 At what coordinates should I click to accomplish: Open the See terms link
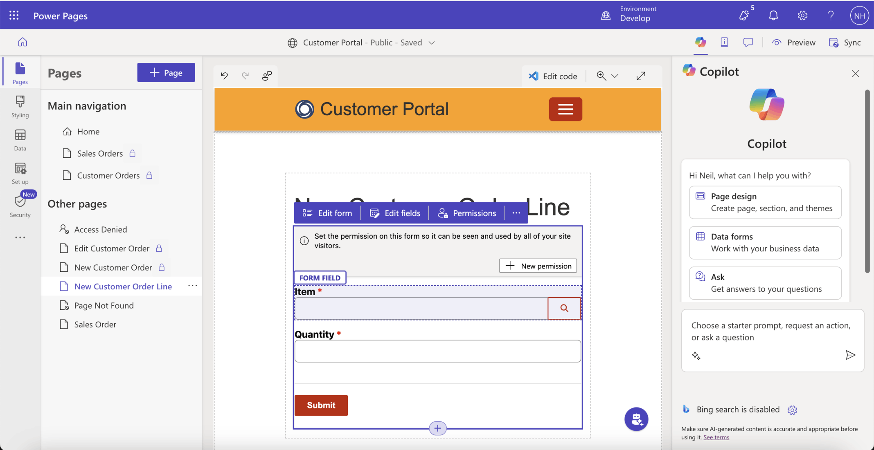click(x=716, y=437)
